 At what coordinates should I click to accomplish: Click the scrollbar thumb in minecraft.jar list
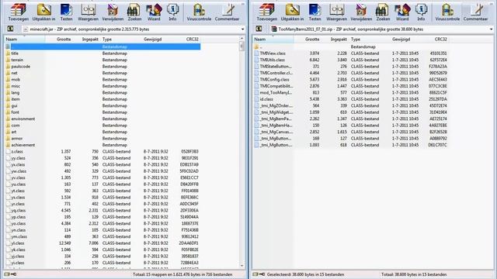coord(242,46)
